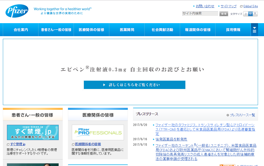
Task: Open 医療関係の皆様 in the navigation bar
Action: (x=91, y=30)
